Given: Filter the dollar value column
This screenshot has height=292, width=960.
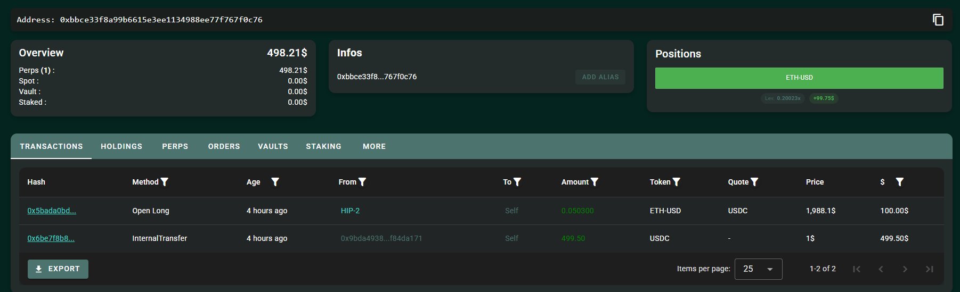Looking at the screenshot, I should (x=899, y=182).
